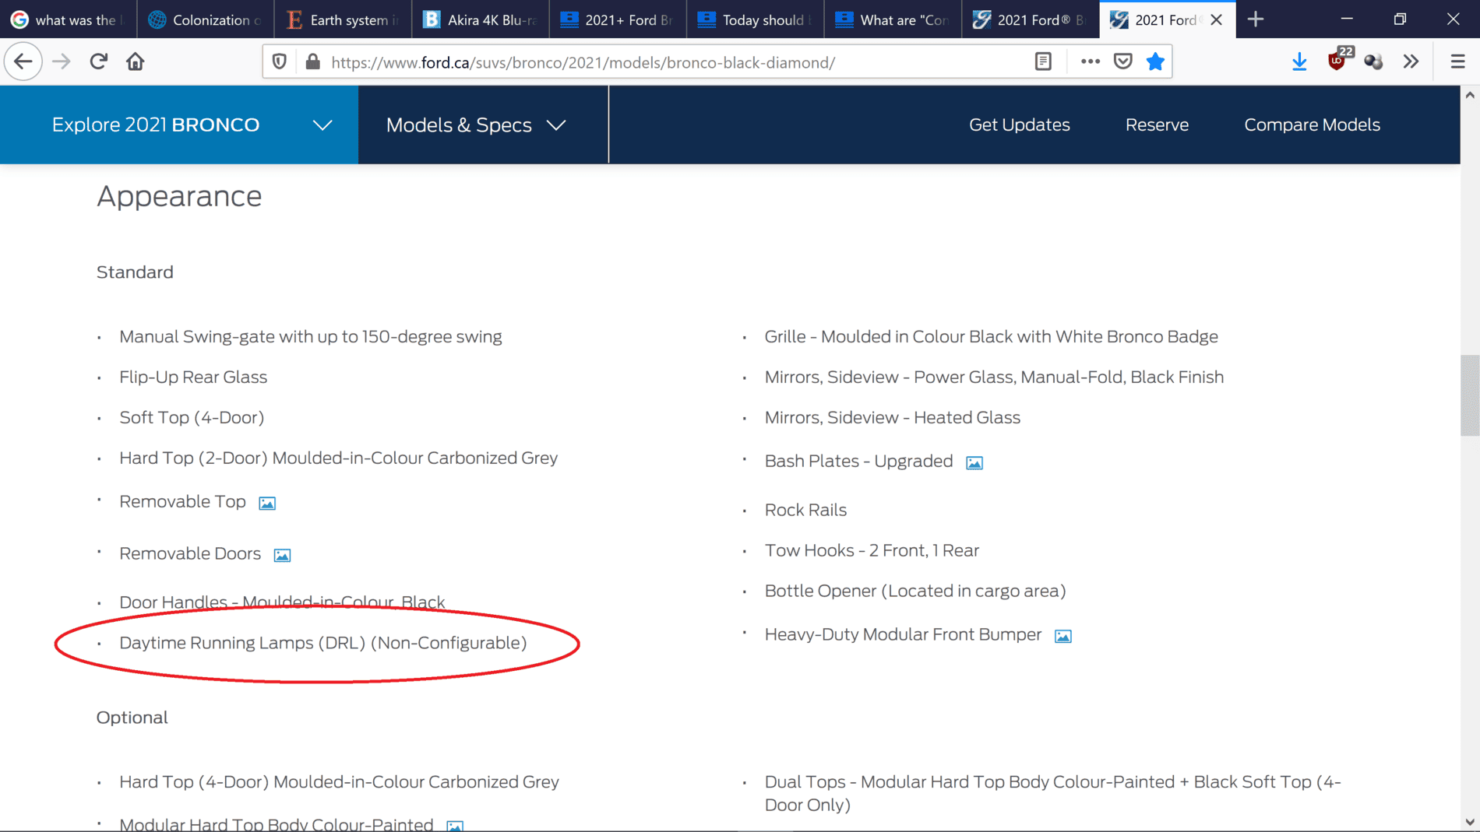Click 'Heavy-Duty Modular Front Bumper' text
Viewport: 1480px width, 832px height.
[903, 634]
